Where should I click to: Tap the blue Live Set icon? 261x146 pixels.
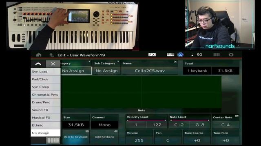[x=180, y=55]
